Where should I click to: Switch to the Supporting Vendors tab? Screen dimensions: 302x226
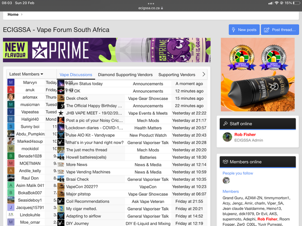click(177, 75)
